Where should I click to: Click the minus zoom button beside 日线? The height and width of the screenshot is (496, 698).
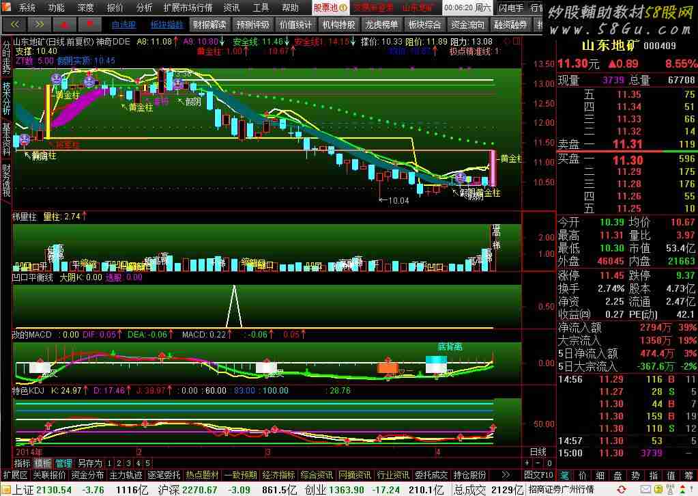(x=538, y=463)
